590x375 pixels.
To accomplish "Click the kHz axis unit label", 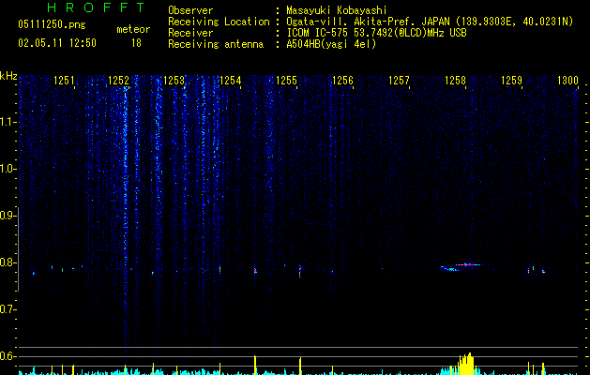I will [8, 76].
